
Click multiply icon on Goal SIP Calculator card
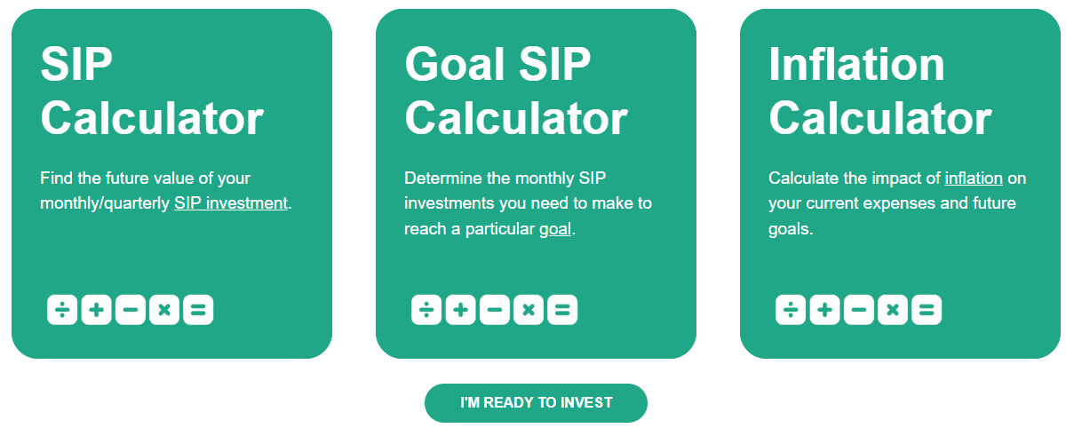pos(529,310)
